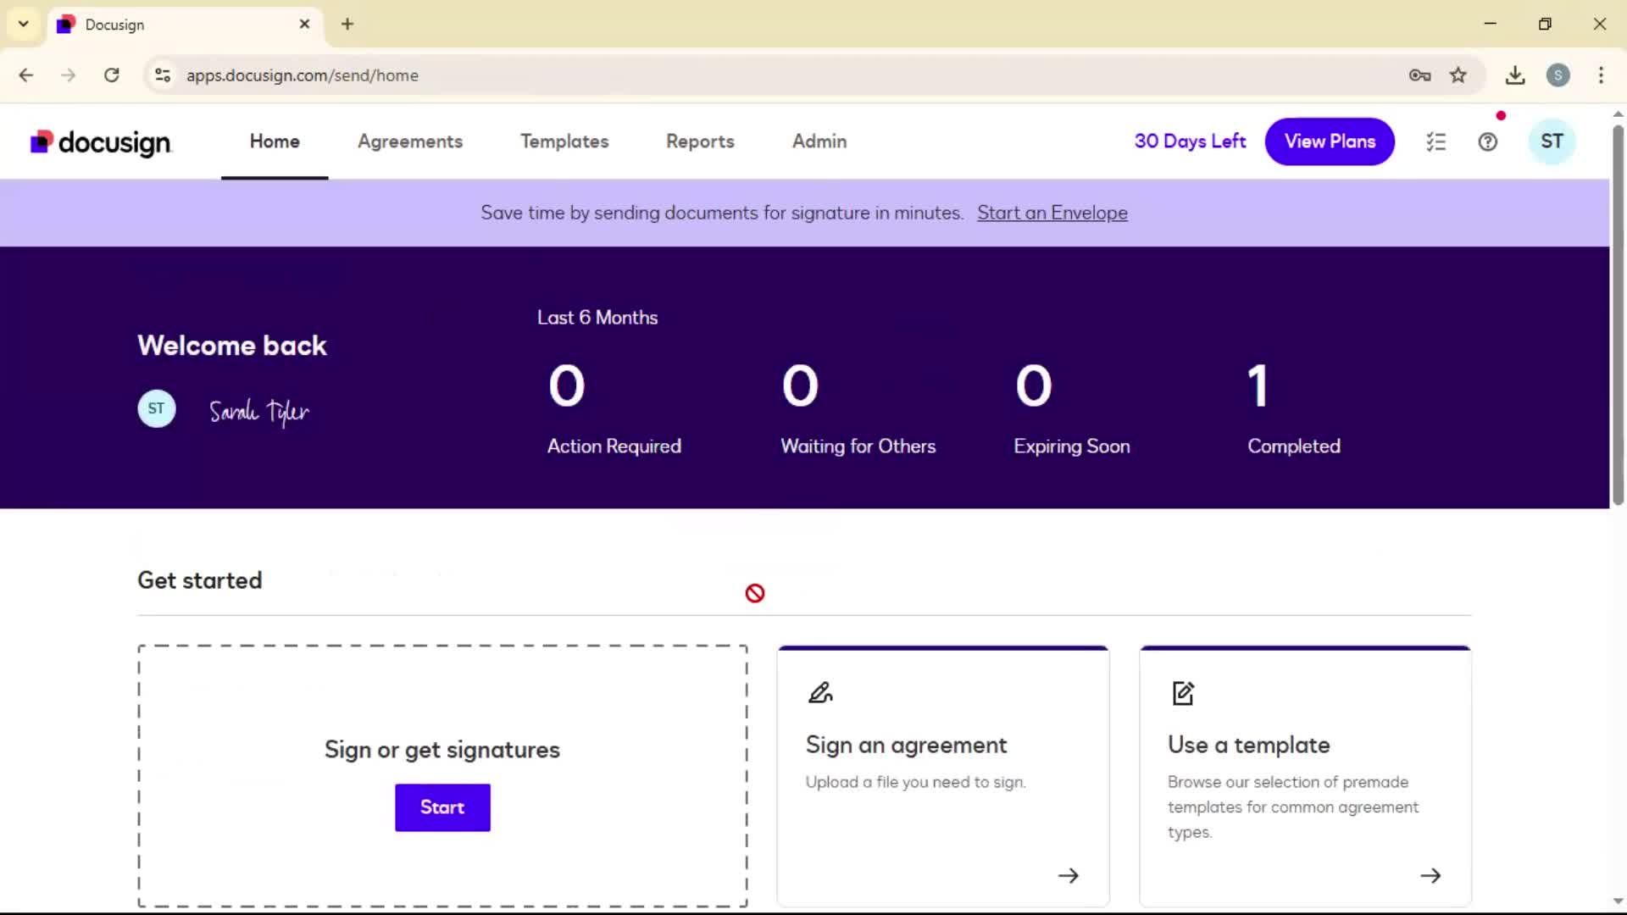Image resolution: width=1627 pixels, height=915 pixels.
Task: Click the 30 Days Left link
Action: pyautogui.click(x=1190, y=141)
